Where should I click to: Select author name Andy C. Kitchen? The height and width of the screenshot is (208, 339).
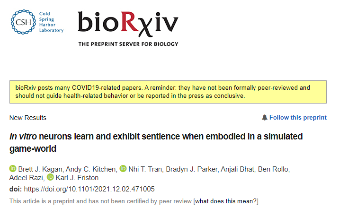(x=90, y=168)
